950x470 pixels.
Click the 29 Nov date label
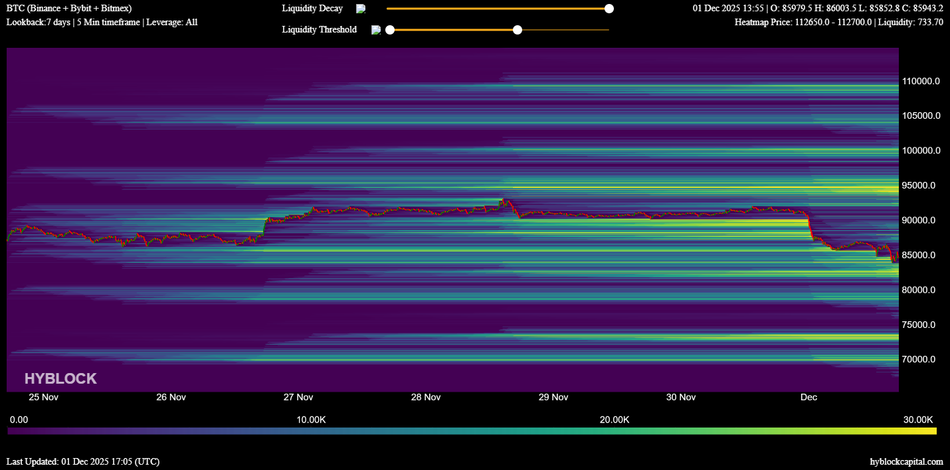(x=553, y=398)
